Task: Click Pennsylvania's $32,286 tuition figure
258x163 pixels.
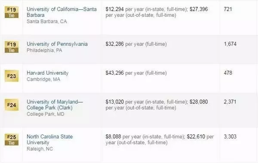Action: tap(114, 44)
